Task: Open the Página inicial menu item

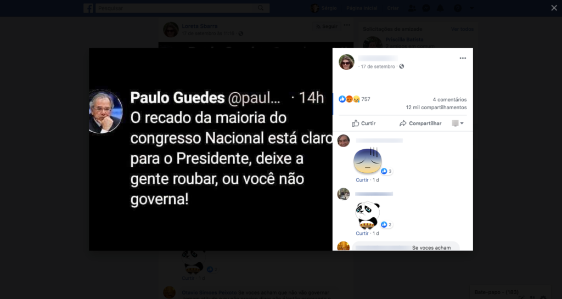Action: coord(362,8)
